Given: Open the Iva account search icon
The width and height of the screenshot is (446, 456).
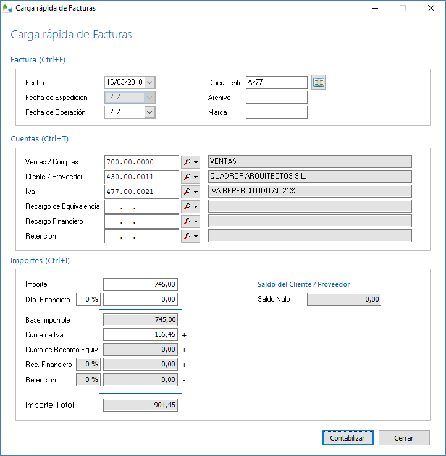Looking at the screenshot, I should click(x=187, y=192).
